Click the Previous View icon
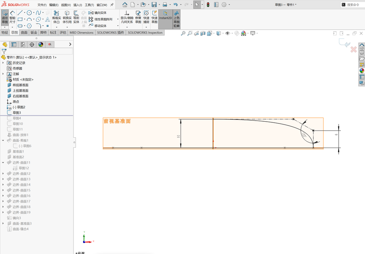This screenshot has height=254, width=365. click(196, 33)
